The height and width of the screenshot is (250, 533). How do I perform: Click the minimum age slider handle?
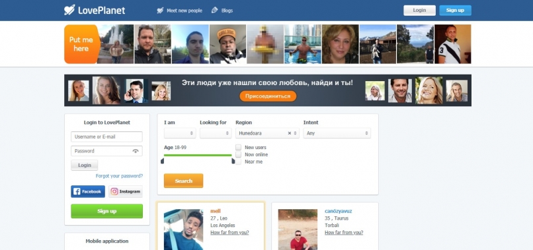pyautogui.click(x=163, y=160)
